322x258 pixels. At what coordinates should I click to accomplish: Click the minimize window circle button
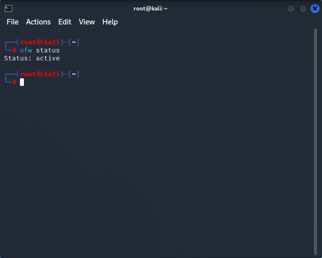tap(291, 8)
